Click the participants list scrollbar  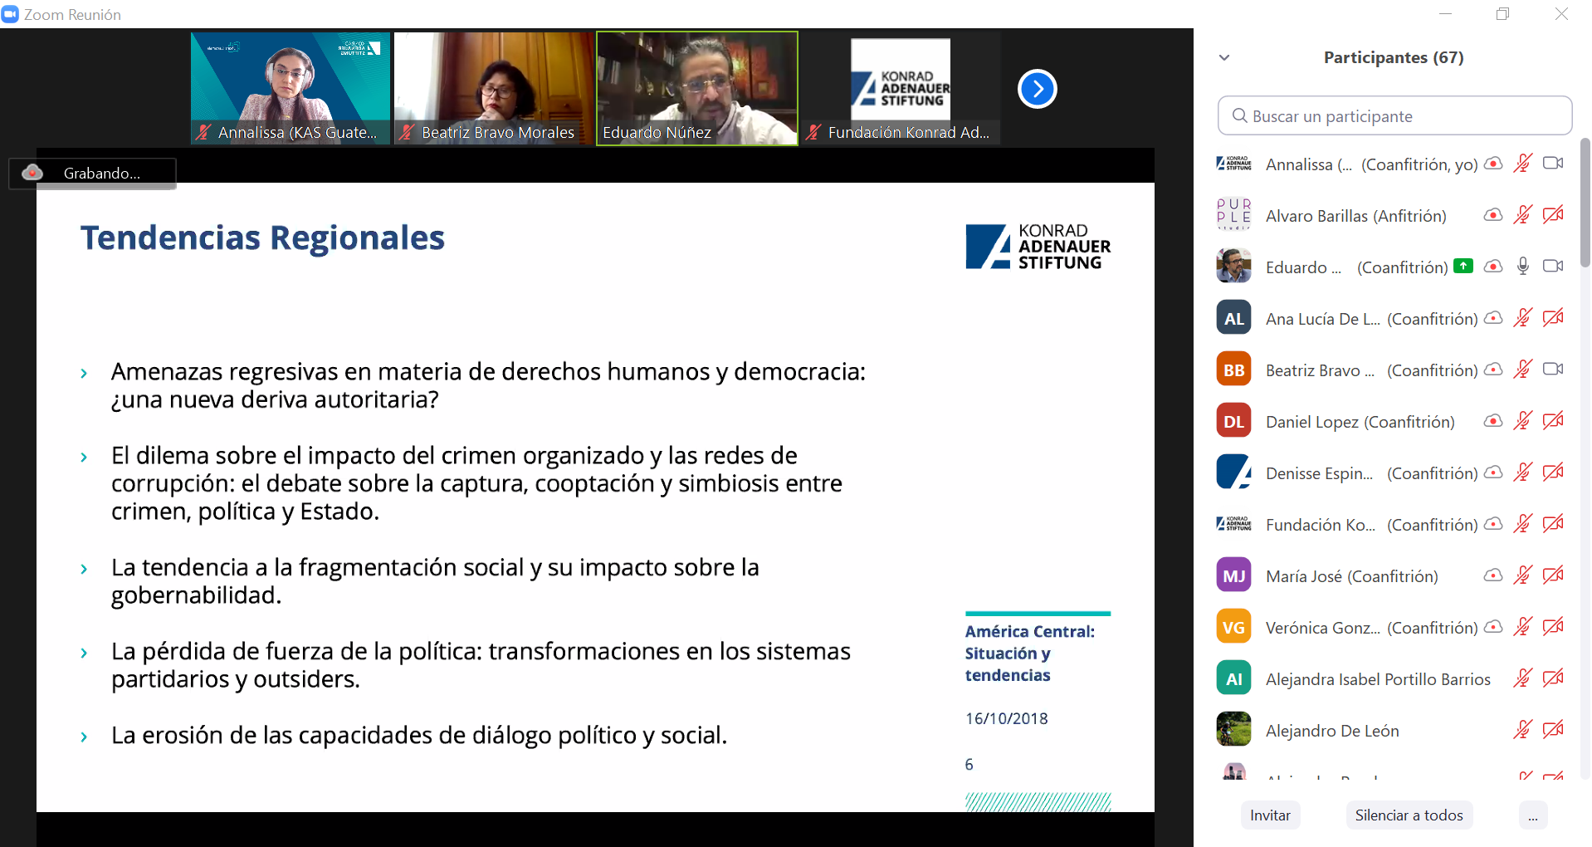pos(1585,203)
